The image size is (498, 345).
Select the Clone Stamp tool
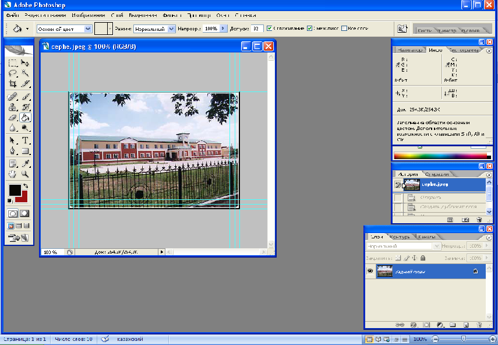[13, 107]
